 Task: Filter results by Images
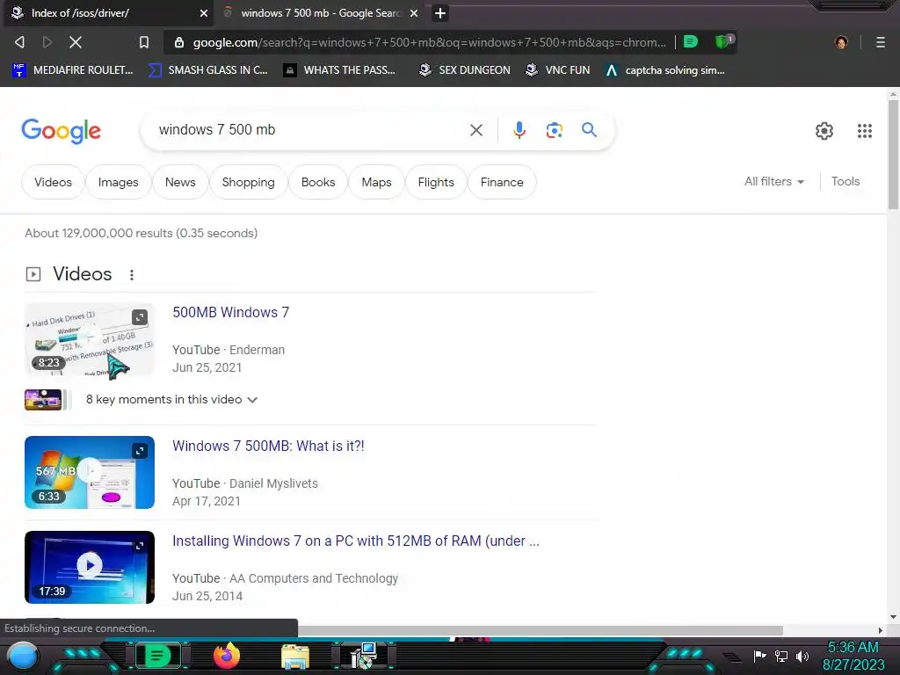tap(119, 182)
